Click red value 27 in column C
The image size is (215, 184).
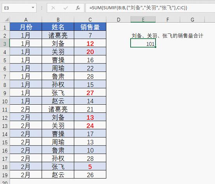90,93
